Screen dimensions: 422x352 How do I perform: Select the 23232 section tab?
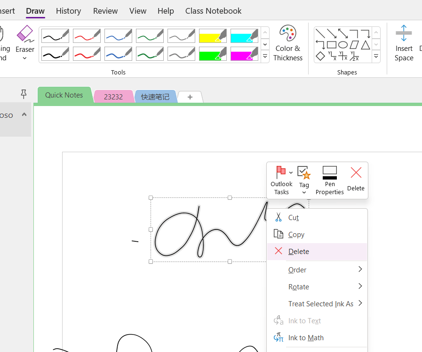click(113, 97)
